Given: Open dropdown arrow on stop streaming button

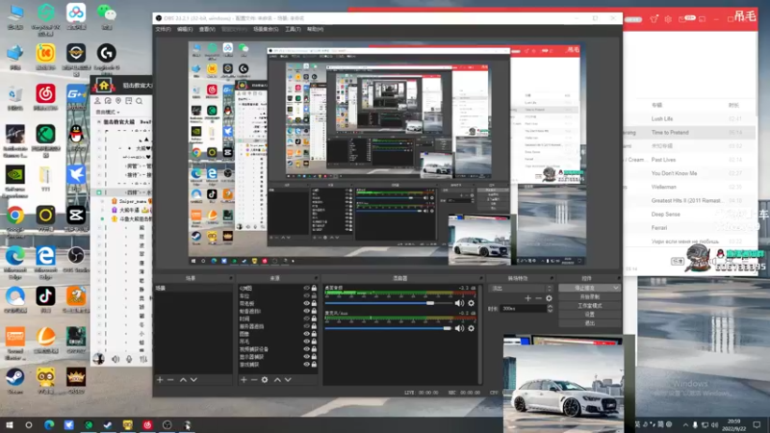Looking at the screenshot, I should click(615, 288).
